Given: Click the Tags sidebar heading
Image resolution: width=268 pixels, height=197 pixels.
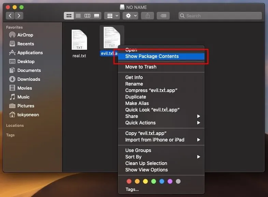Looking at the screenshot, I should (10, 135).
